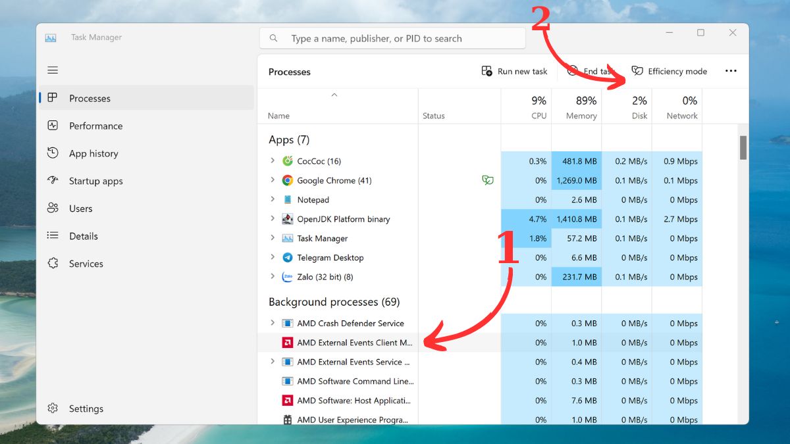Open the three-dot more options menu
The width and height of the screenshot is (790, 444).
731,71
